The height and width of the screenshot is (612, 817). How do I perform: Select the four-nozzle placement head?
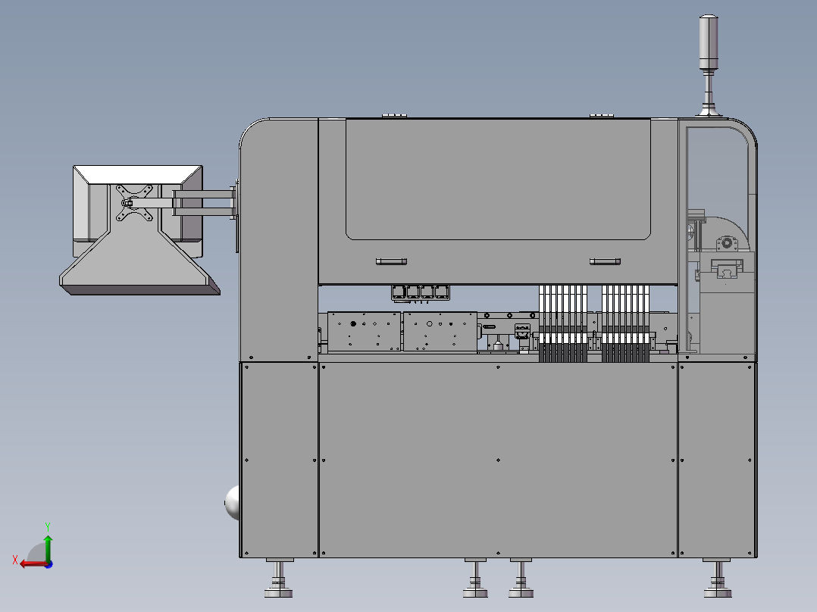pyautogui.click(x=420, y=292)
